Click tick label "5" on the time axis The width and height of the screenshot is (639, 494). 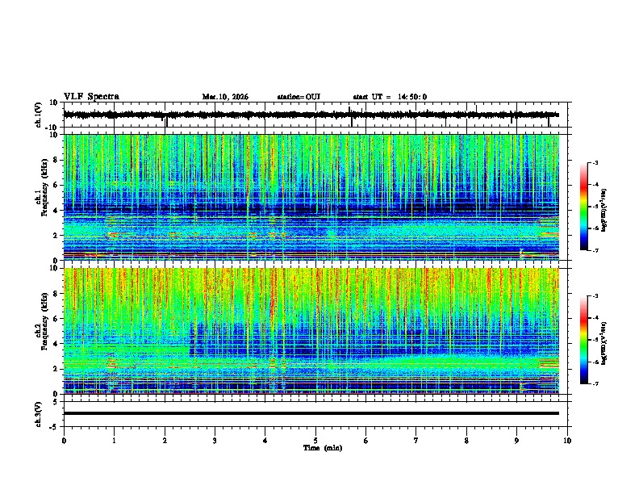(x=315, y=441)
